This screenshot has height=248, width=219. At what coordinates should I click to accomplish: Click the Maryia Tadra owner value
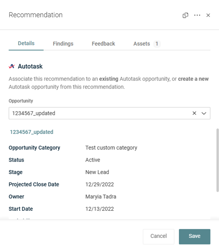pos(101,197)
